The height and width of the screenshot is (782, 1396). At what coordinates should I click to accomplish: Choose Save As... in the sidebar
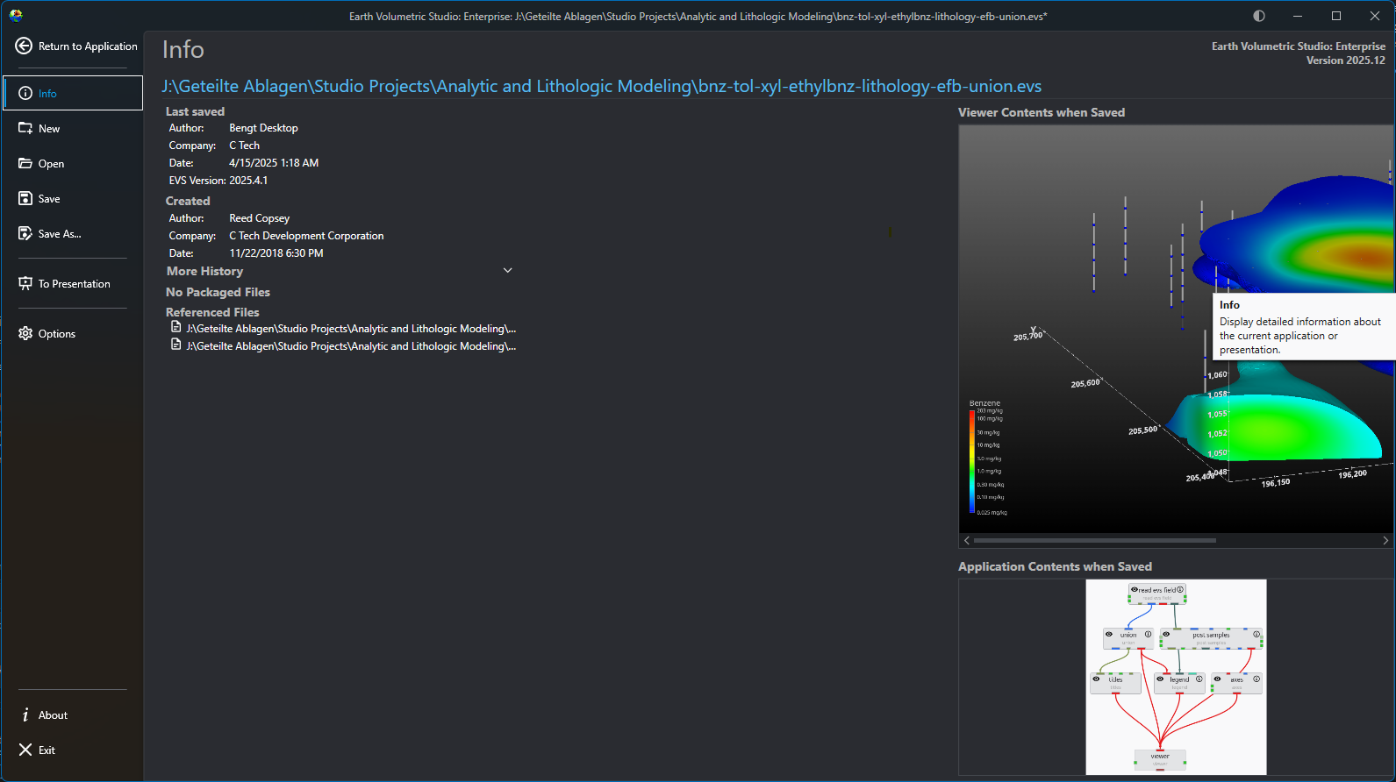click(x=73, y=233)
